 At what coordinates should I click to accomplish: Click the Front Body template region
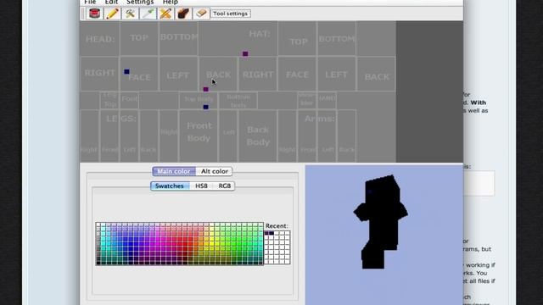pos(199,136)
